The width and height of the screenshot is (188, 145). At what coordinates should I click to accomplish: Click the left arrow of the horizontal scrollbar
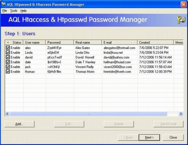tap(7, 114)
